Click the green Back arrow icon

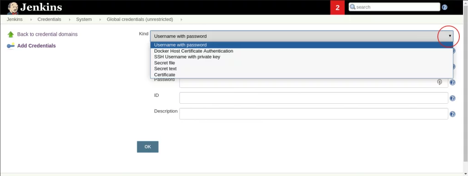11,34
